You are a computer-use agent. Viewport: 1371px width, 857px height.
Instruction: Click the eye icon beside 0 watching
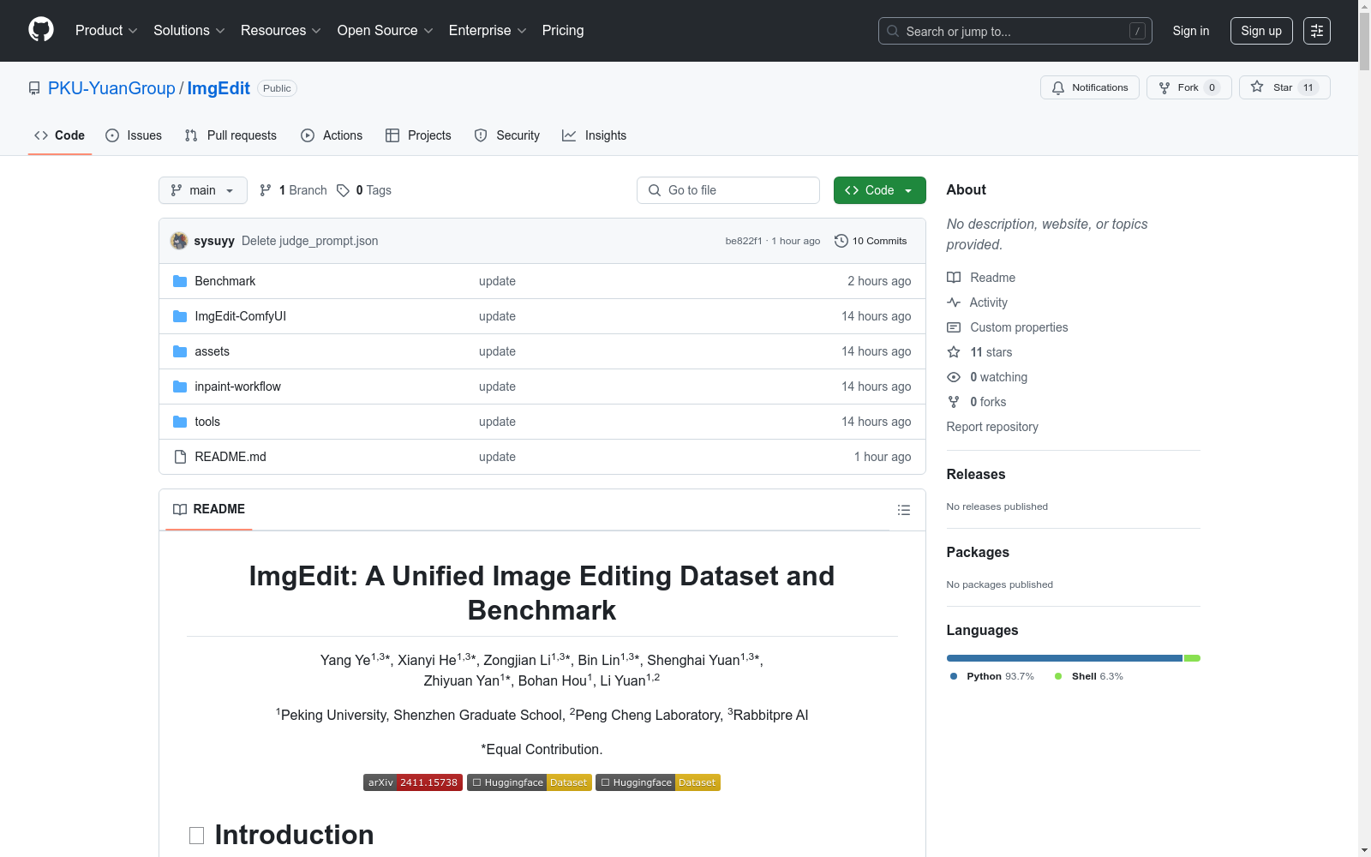pos(954,377)
